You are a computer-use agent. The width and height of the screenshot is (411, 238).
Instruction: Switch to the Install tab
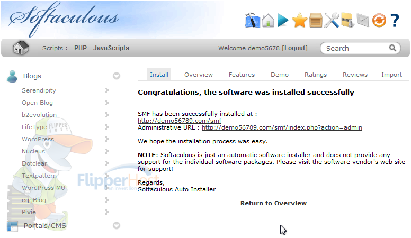(x=159, y=75)
